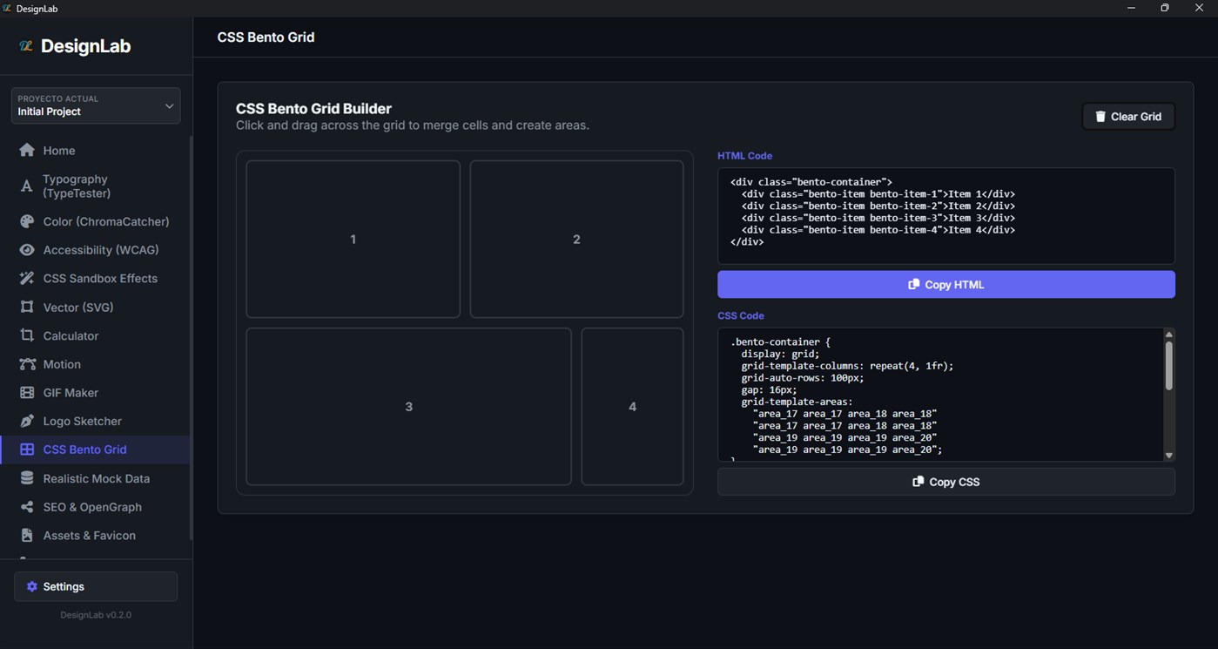
Task: Open Vector (SVG) tool
Action: pyautogui.click(x=96, y=307)
